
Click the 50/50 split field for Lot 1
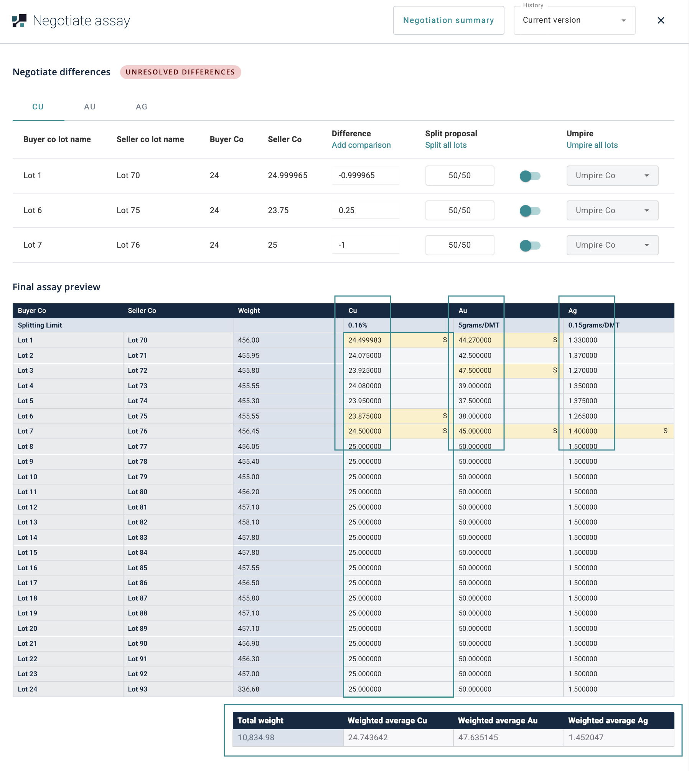point(460,175)
